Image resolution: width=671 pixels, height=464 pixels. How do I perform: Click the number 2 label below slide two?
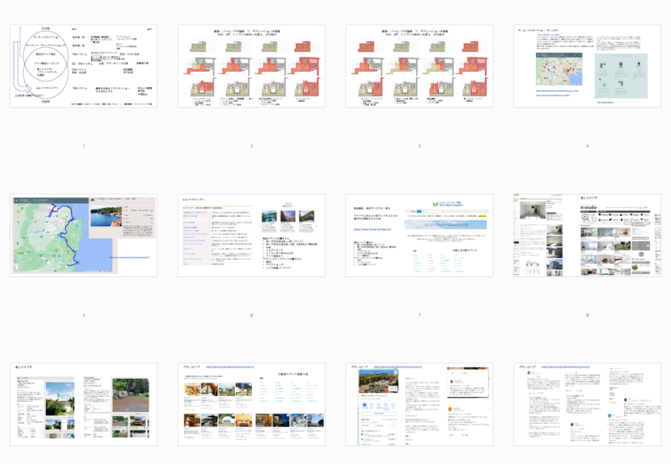pos(251,146)
